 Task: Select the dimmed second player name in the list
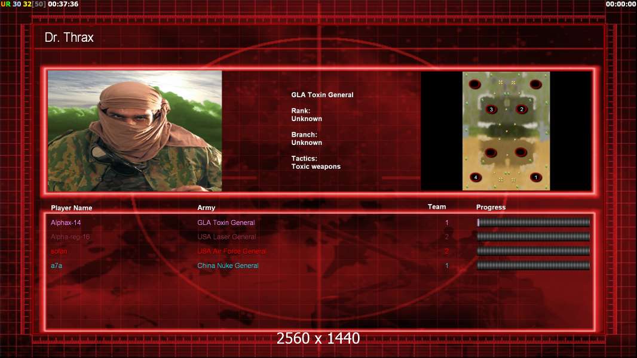pos(70,237)
